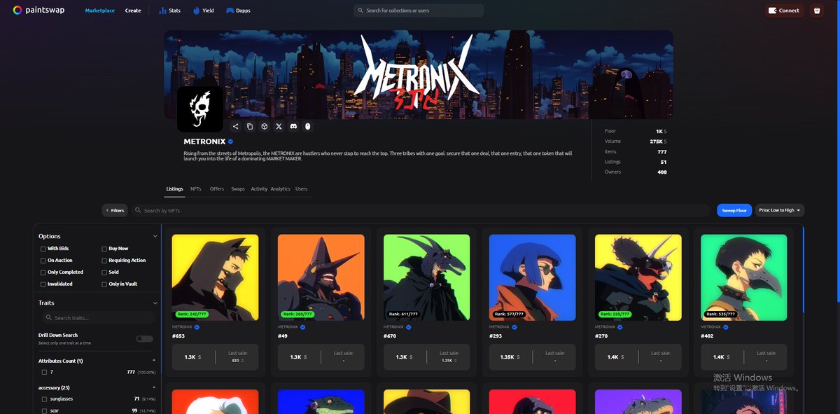Screen dimensions: 840x414
Task: Collapse the Filters panel
Action: pyautogui.click(x=115, y=210)
